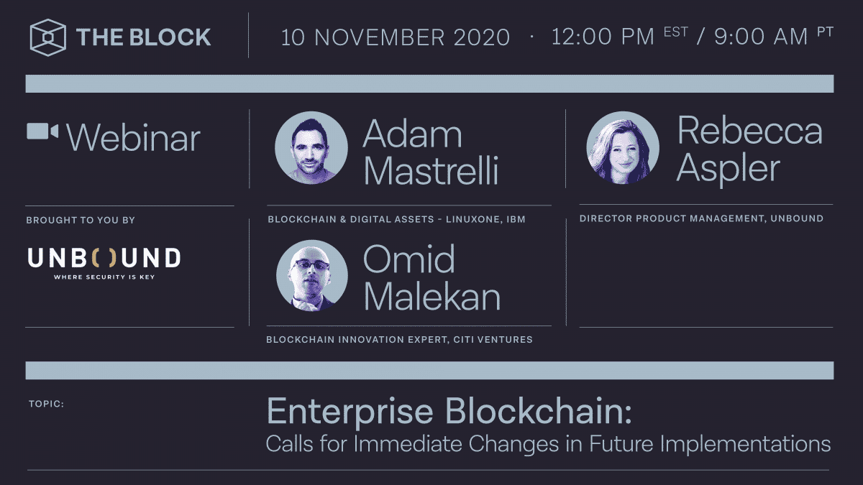Click Adam's Blockchain & Digital Assets IBM title
863x485 pixels.
(396, 218)
